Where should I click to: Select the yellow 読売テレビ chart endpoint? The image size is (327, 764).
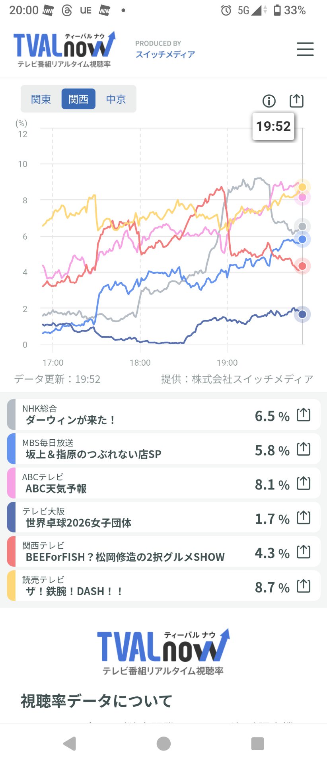pyautogui.click(x=302, y=187)
